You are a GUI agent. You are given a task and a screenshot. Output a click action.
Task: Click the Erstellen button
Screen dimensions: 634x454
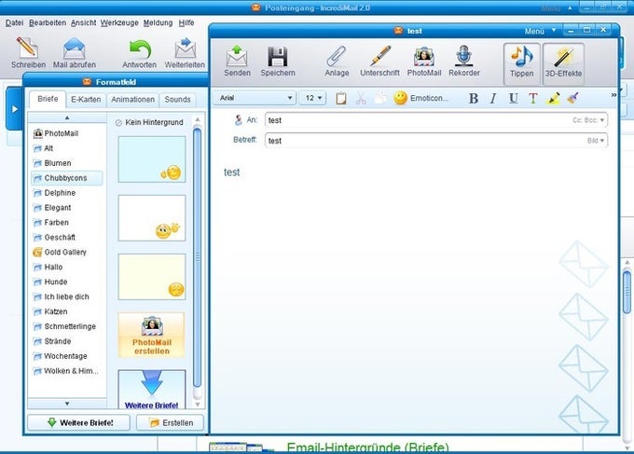pyautogui.click(x=171, y=423)
